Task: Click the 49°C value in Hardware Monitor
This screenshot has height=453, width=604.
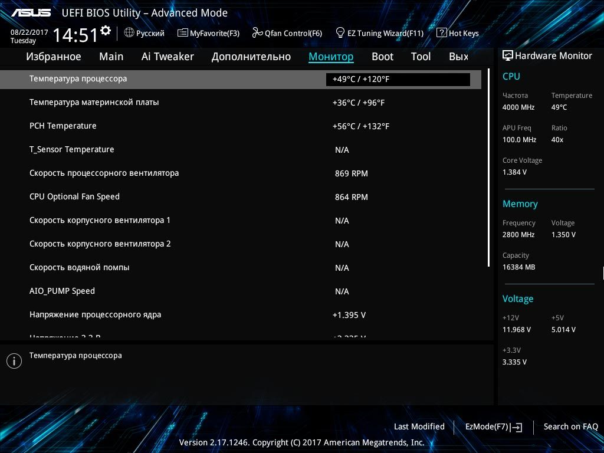Action: (559, 107)
